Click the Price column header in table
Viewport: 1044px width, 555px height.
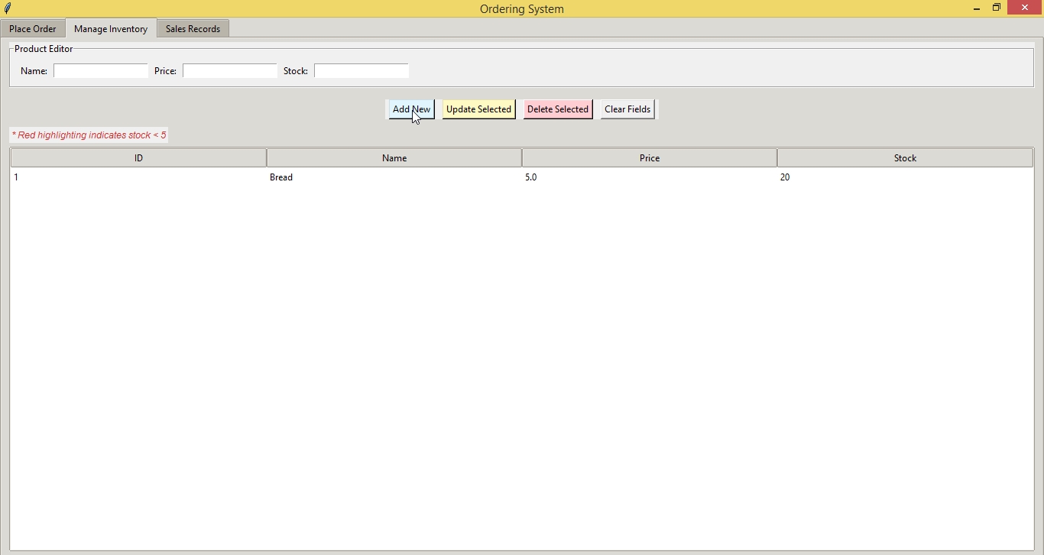tap(650, 158)
